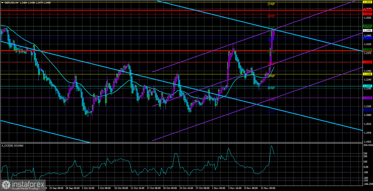Click the [1/8]P Murrey level label
373x191 pixels.
[x=271, y=76]
